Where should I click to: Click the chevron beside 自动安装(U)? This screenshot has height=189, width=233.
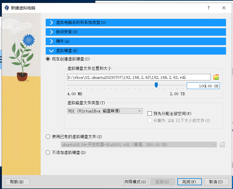[52, 32]
